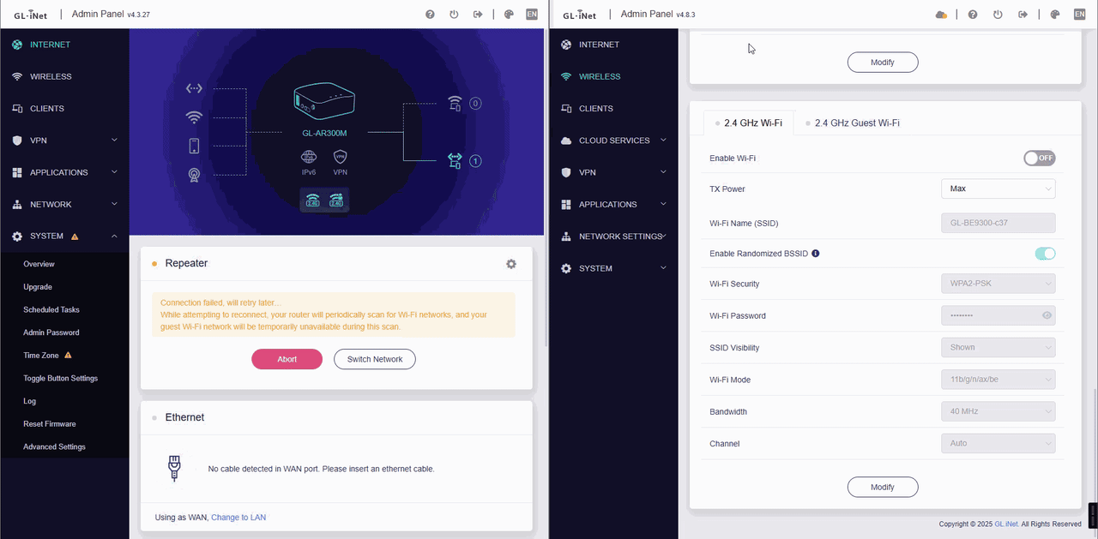Disable the Randomized BSSID toggle

[1044, 254]
